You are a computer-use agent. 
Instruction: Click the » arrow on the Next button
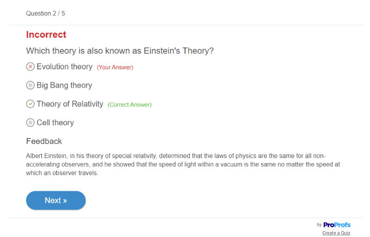point(65,201)
